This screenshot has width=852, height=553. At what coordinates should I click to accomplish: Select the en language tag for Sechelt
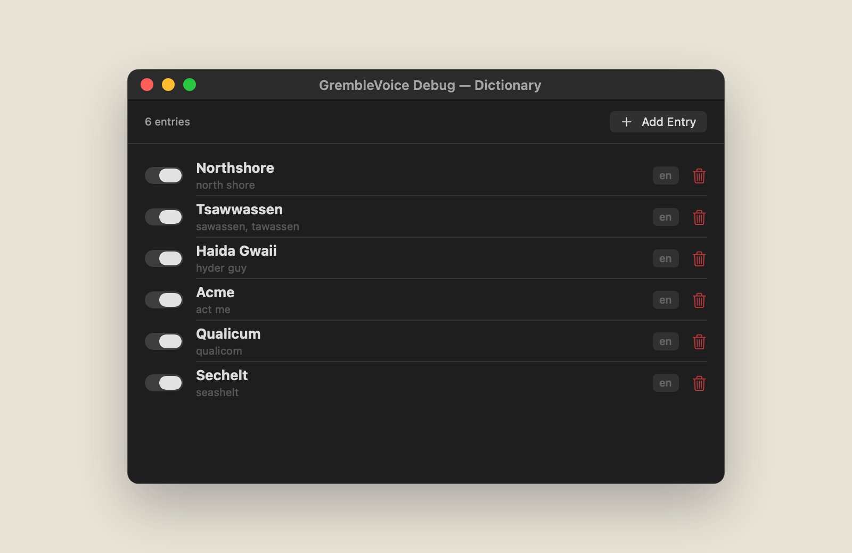point(666,383)
